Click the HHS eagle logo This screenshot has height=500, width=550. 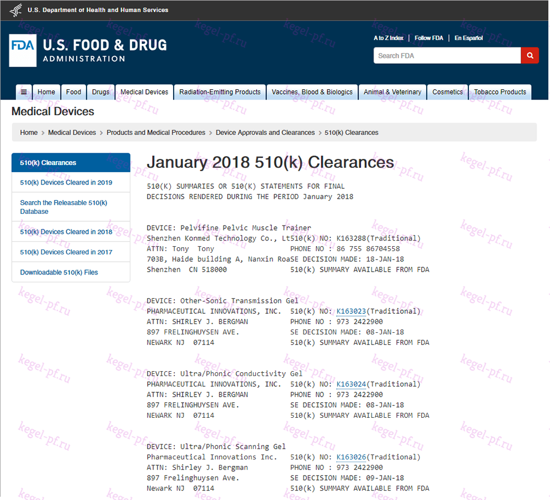(16, 10)
